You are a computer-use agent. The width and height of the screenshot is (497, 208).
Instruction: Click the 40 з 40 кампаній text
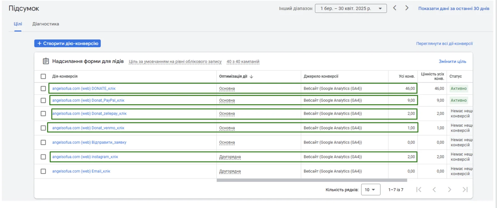point(243,61)
